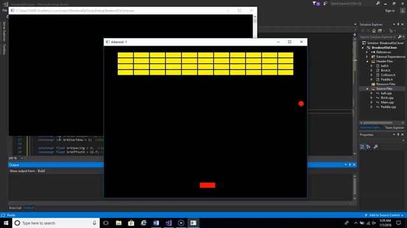Click the microphone icon in the taskbar search box
This screenshot has height=228, width=407.
click(94, 223)
